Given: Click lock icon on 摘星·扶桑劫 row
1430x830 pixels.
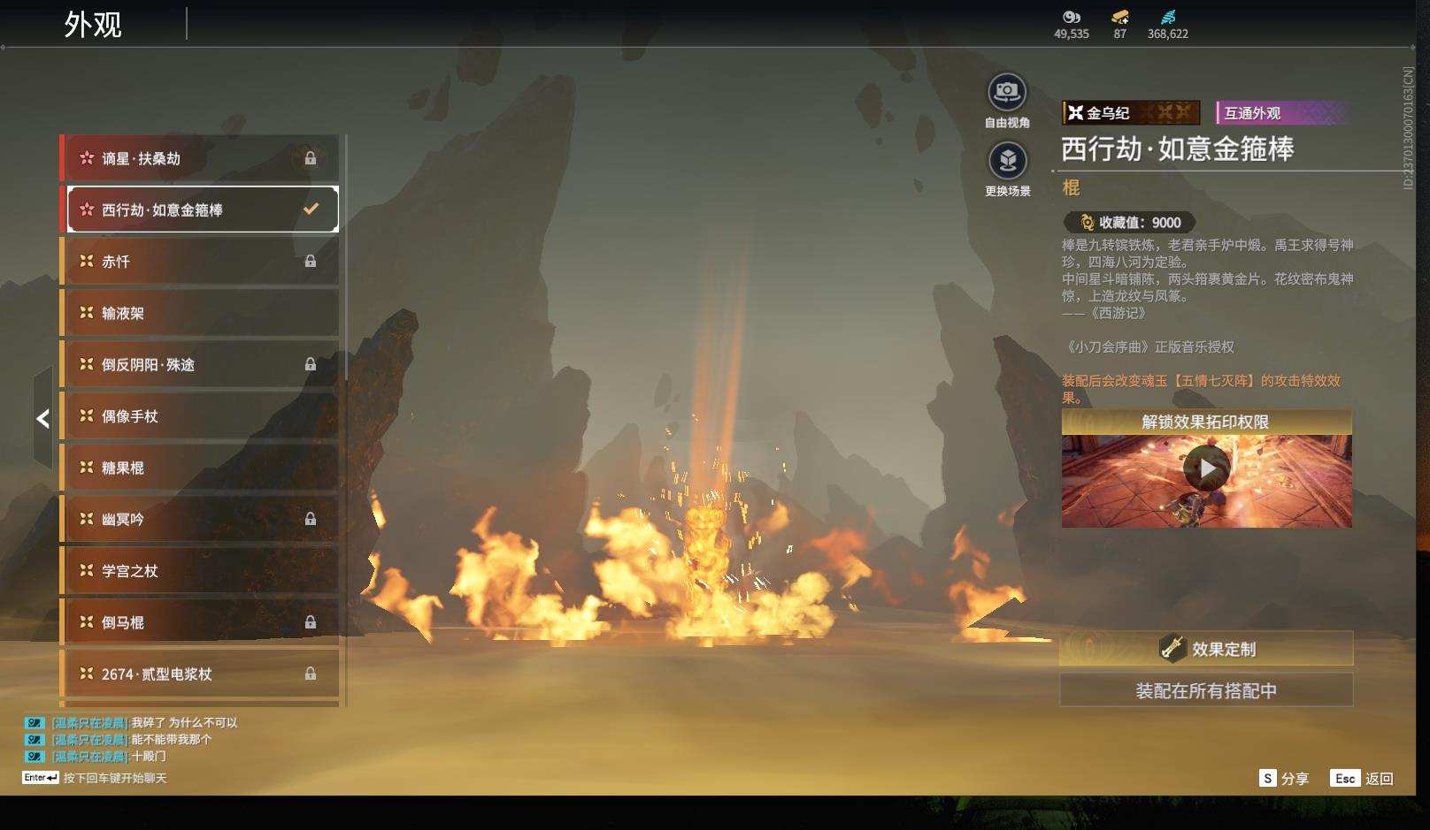Looking at the screenshot, I should 311,158.
